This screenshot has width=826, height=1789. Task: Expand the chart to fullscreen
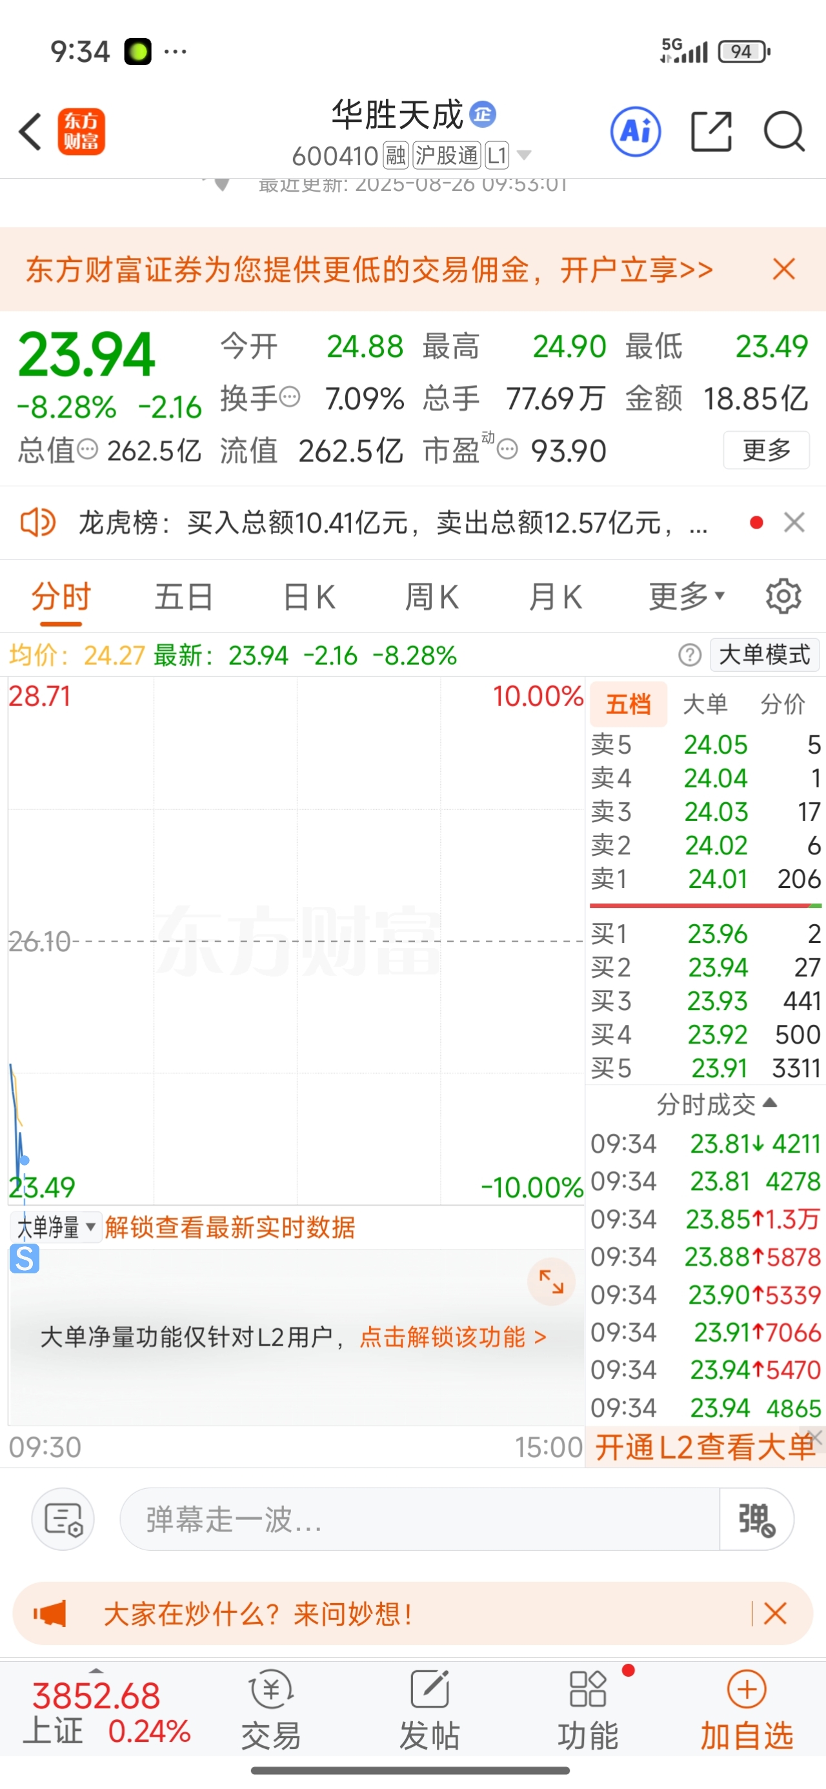552,1281
